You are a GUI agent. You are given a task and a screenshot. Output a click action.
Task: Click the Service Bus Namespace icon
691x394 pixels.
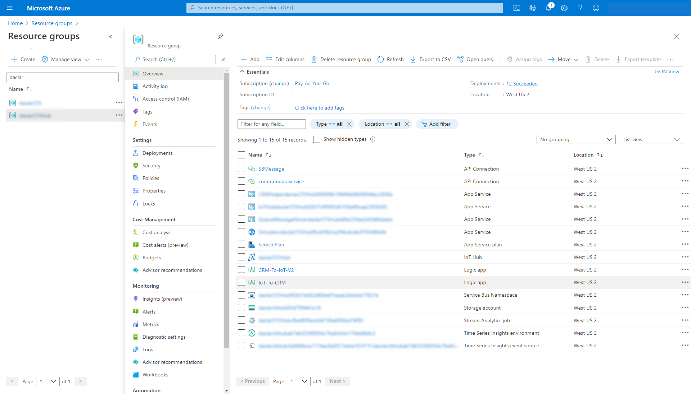click(x=252, y=295)
